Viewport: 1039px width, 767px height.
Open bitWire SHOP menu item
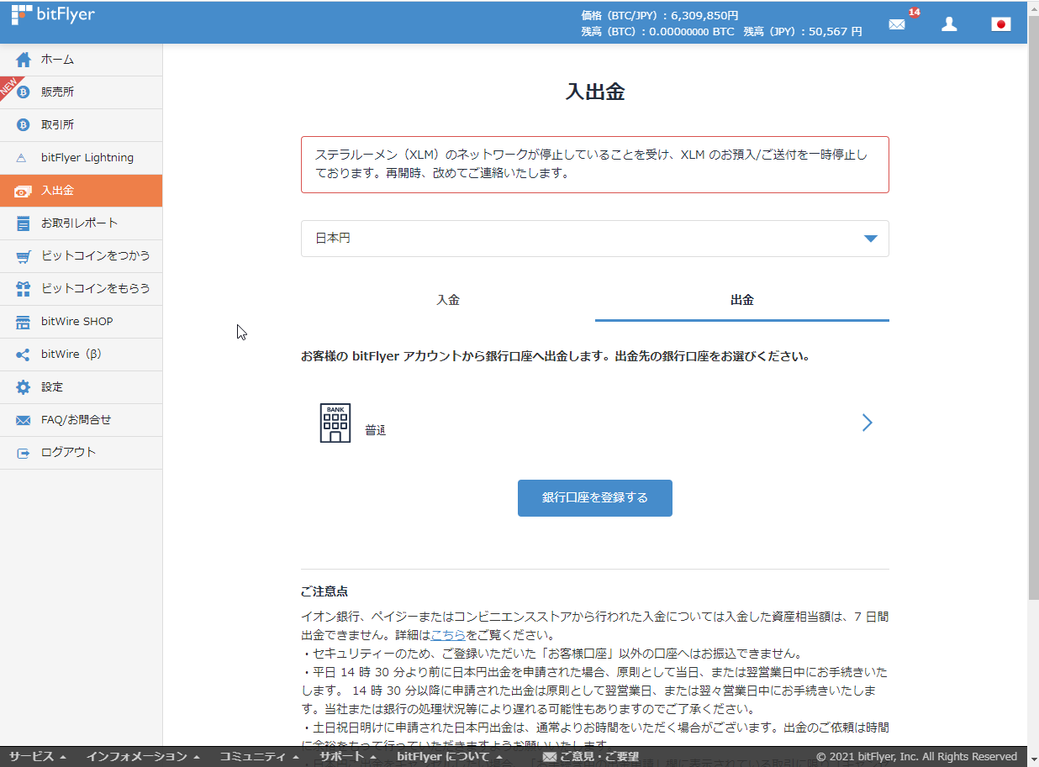(x=81, y=322)
